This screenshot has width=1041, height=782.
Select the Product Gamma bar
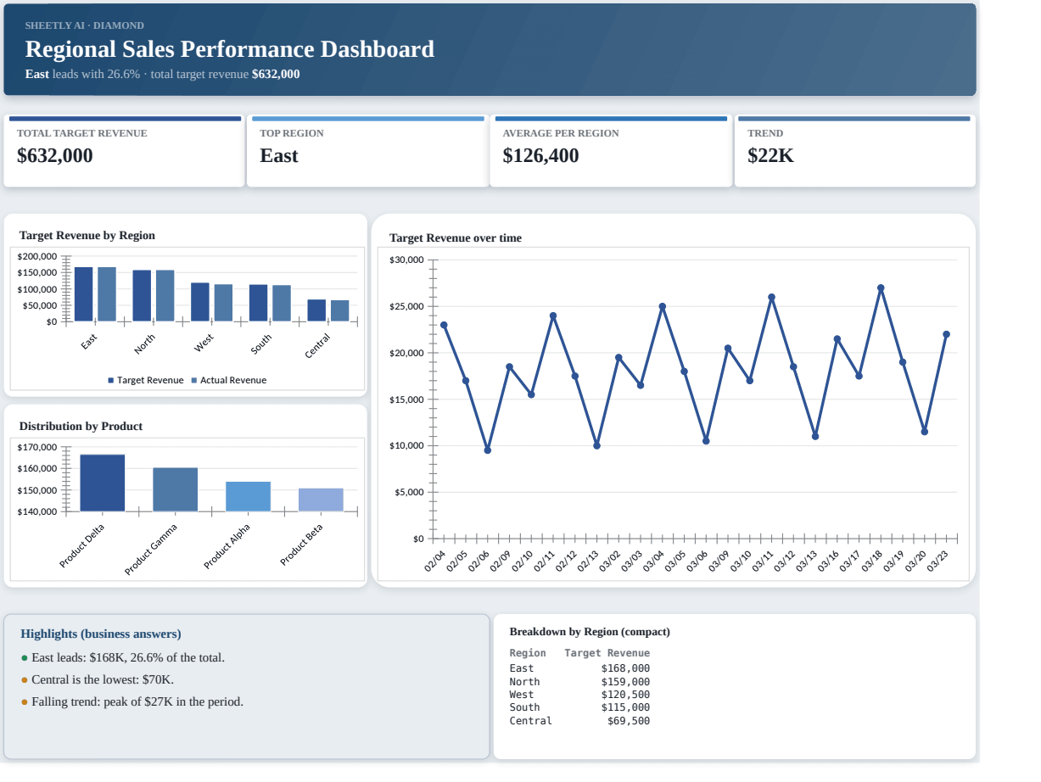[176, 489]
